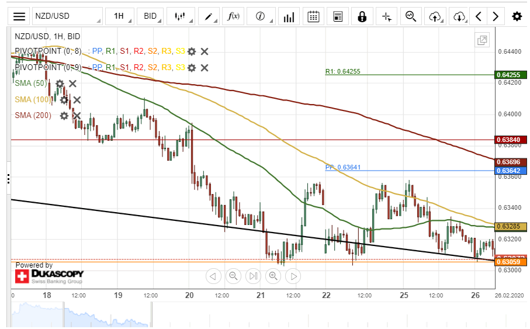Image resolution: width=530 pixels, height=329 pixels.
Task: Jump to latest candle button
Action: coord(253,276)
